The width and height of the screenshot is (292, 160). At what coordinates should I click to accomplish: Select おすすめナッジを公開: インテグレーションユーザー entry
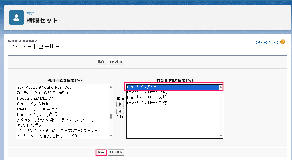[63, 120]
